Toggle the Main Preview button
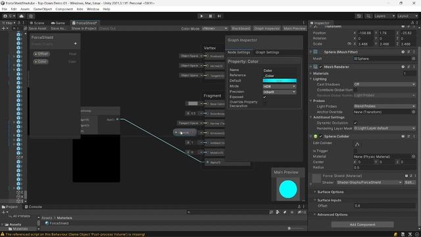 pos(295,28)
